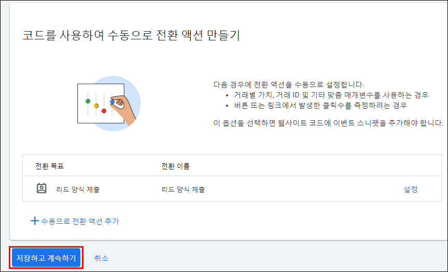Cancel with the 취소 link

[101, 258]
